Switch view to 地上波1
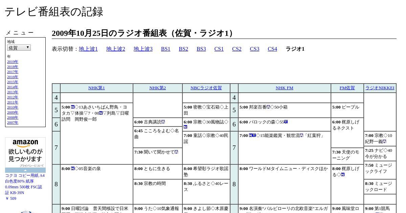 [88, 49]
